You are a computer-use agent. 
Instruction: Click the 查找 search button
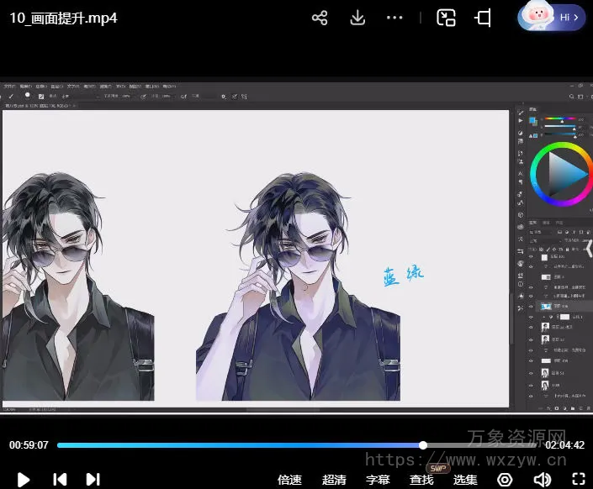coord(421,480)
